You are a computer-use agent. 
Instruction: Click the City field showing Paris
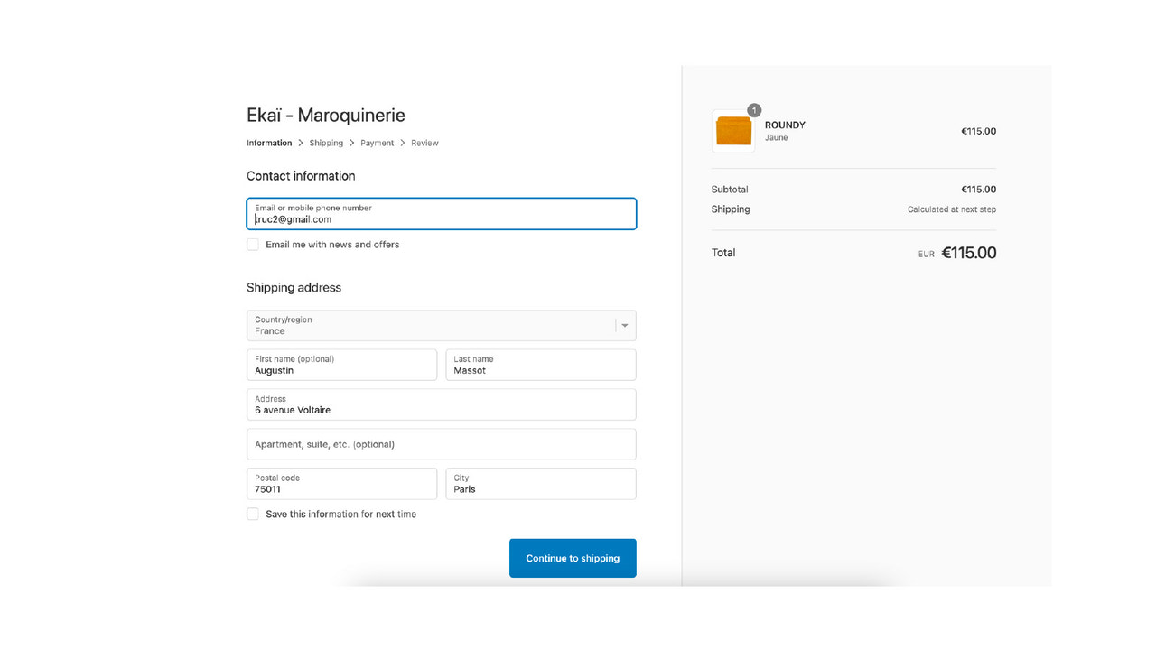541,484
